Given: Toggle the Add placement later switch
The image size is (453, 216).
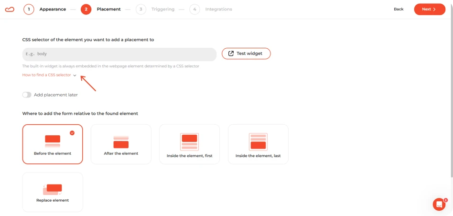Looking at the screenshot, I should click(x=27, y=95).
